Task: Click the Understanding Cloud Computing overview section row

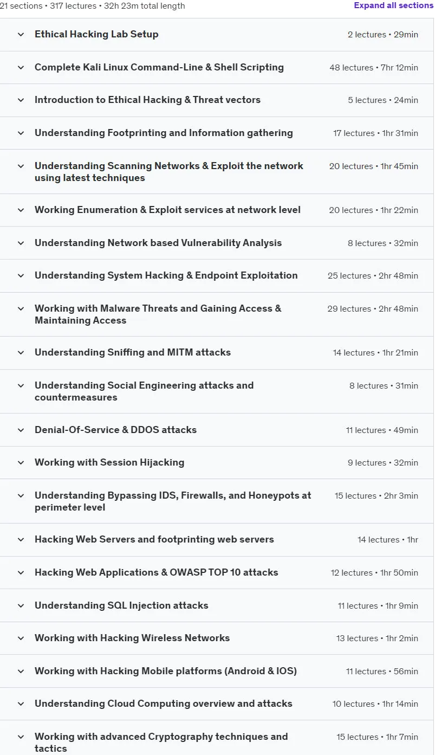Action: tap(217, 704)
